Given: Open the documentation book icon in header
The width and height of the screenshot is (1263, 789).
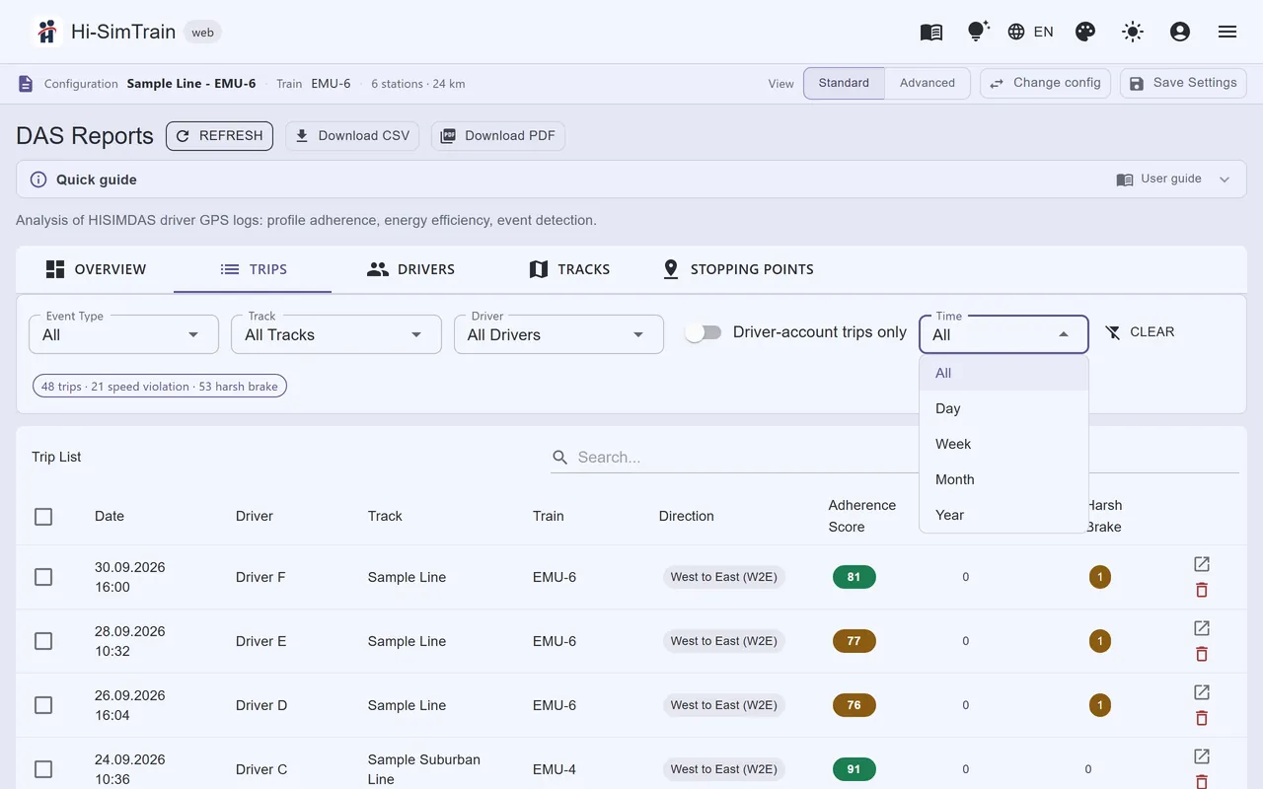Looking at the screenshot, I should 931,32.
